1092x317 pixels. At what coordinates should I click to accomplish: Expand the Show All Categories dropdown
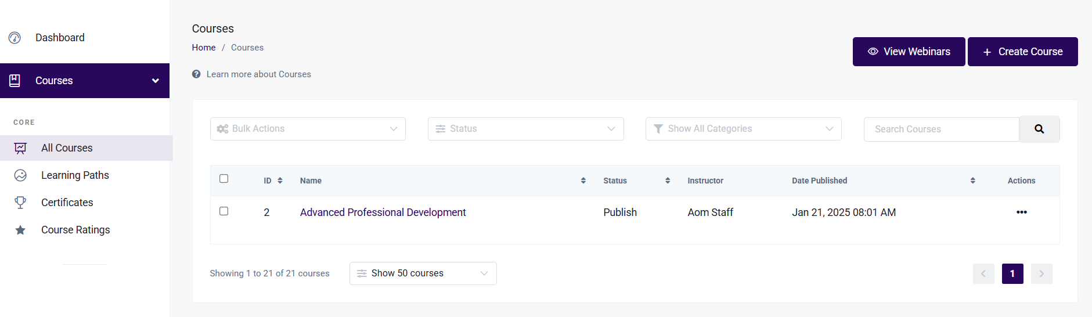point(744,129)
